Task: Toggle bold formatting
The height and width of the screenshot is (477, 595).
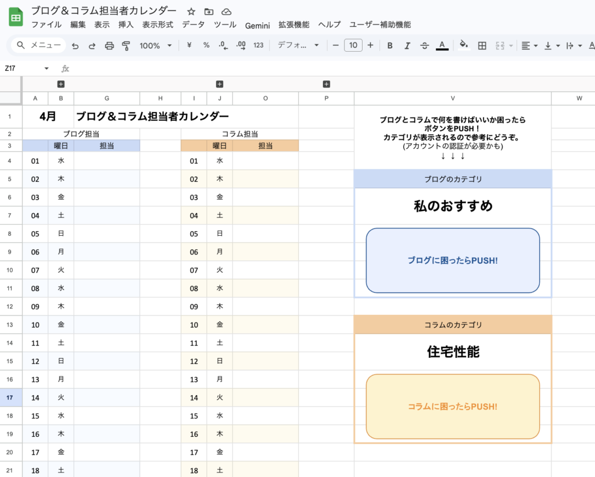Action: [x=390, y=45]
